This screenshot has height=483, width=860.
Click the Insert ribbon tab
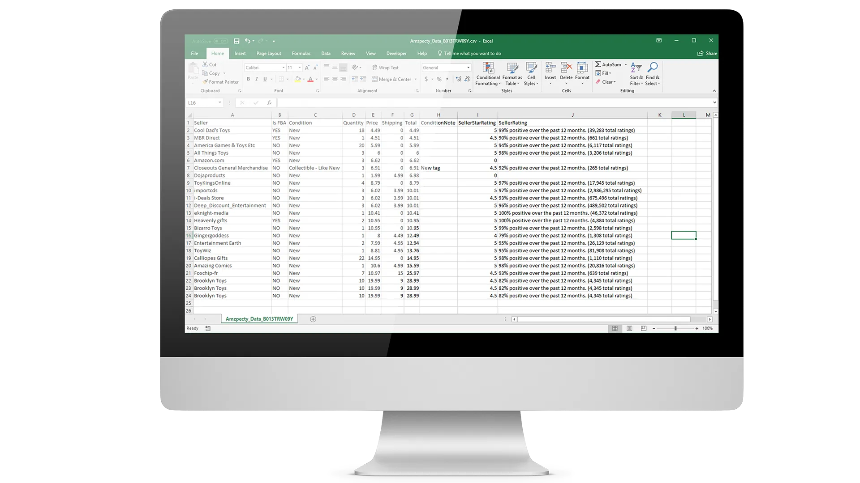point(240,53)
